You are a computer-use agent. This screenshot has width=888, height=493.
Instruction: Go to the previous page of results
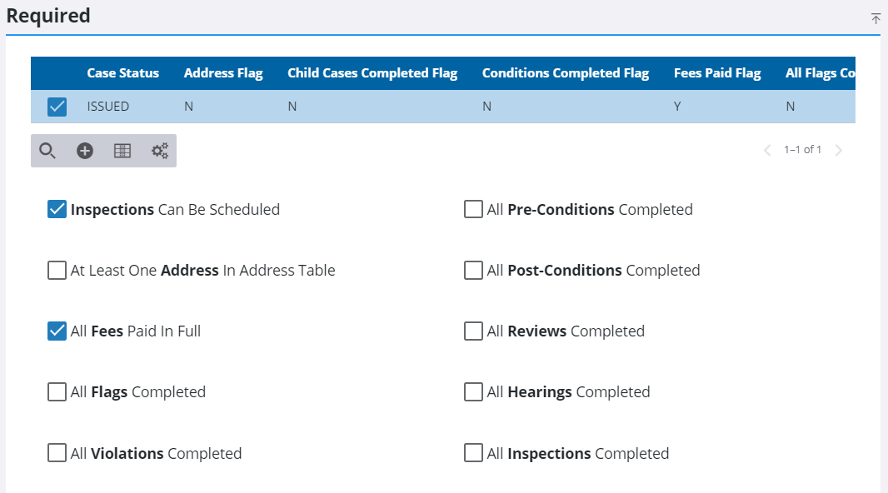point(767,151)
